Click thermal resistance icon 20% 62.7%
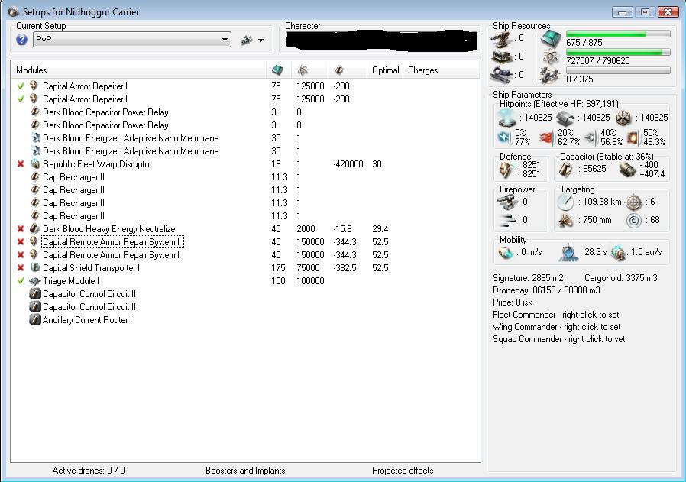This screenshot has height=482, width=686. 546,138
